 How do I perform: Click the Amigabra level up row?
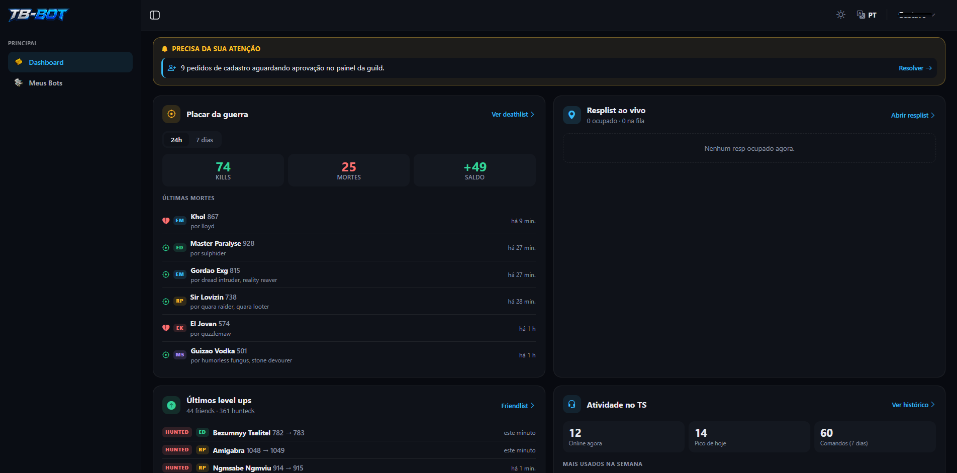tap(349, 450)
